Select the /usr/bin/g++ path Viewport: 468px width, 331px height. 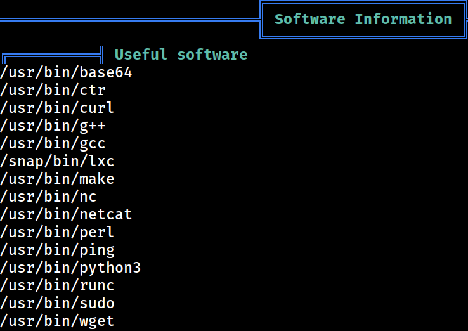click(x=53, y=126)
